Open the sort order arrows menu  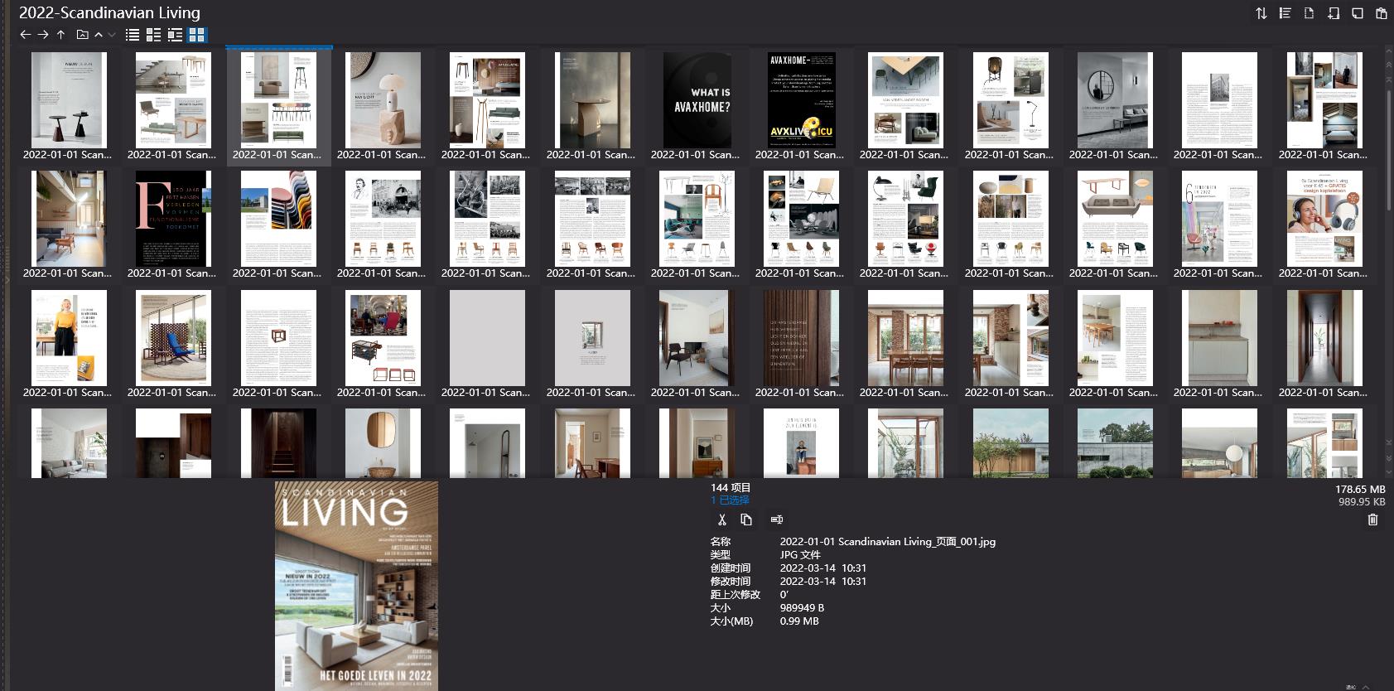(x=1261, y=13)
